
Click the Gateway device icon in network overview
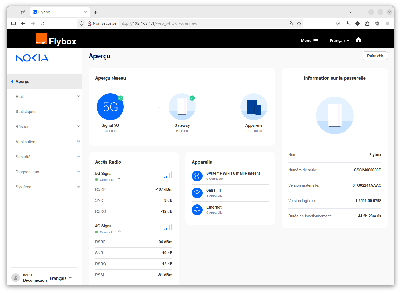pyautogui.click(x=182, y=107)
